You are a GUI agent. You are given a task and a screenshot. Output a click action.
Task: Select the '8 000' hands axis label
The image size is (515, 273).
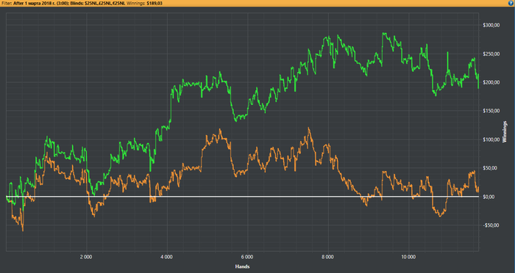point(328,258)
